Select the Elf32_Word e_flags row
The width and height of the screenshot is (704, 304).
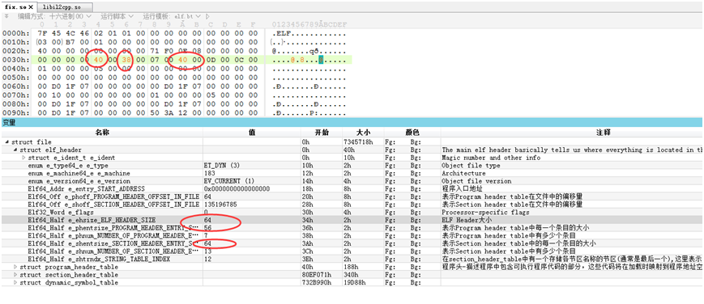pyautogui.click(x=352, y=212)
